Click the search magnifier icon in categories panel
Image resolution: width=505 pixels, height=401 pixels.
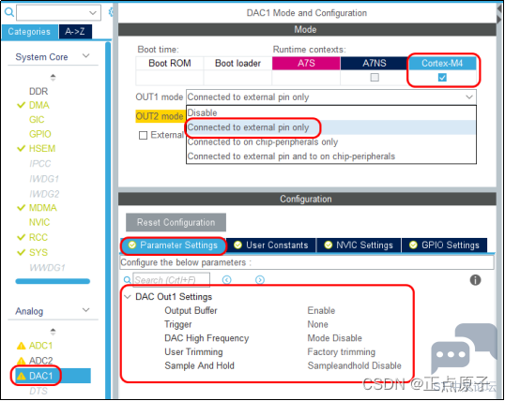(x=9, y=12)
